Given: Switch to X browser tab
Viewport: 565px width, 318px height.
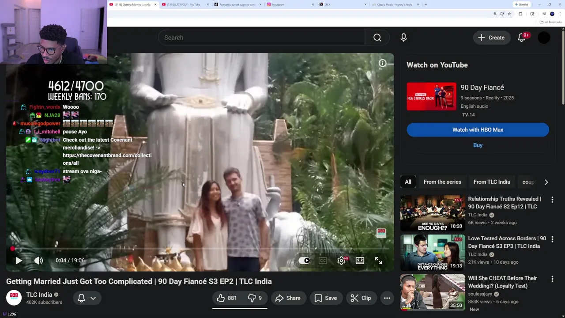Looking at the screenshot, I should [343, 4].
